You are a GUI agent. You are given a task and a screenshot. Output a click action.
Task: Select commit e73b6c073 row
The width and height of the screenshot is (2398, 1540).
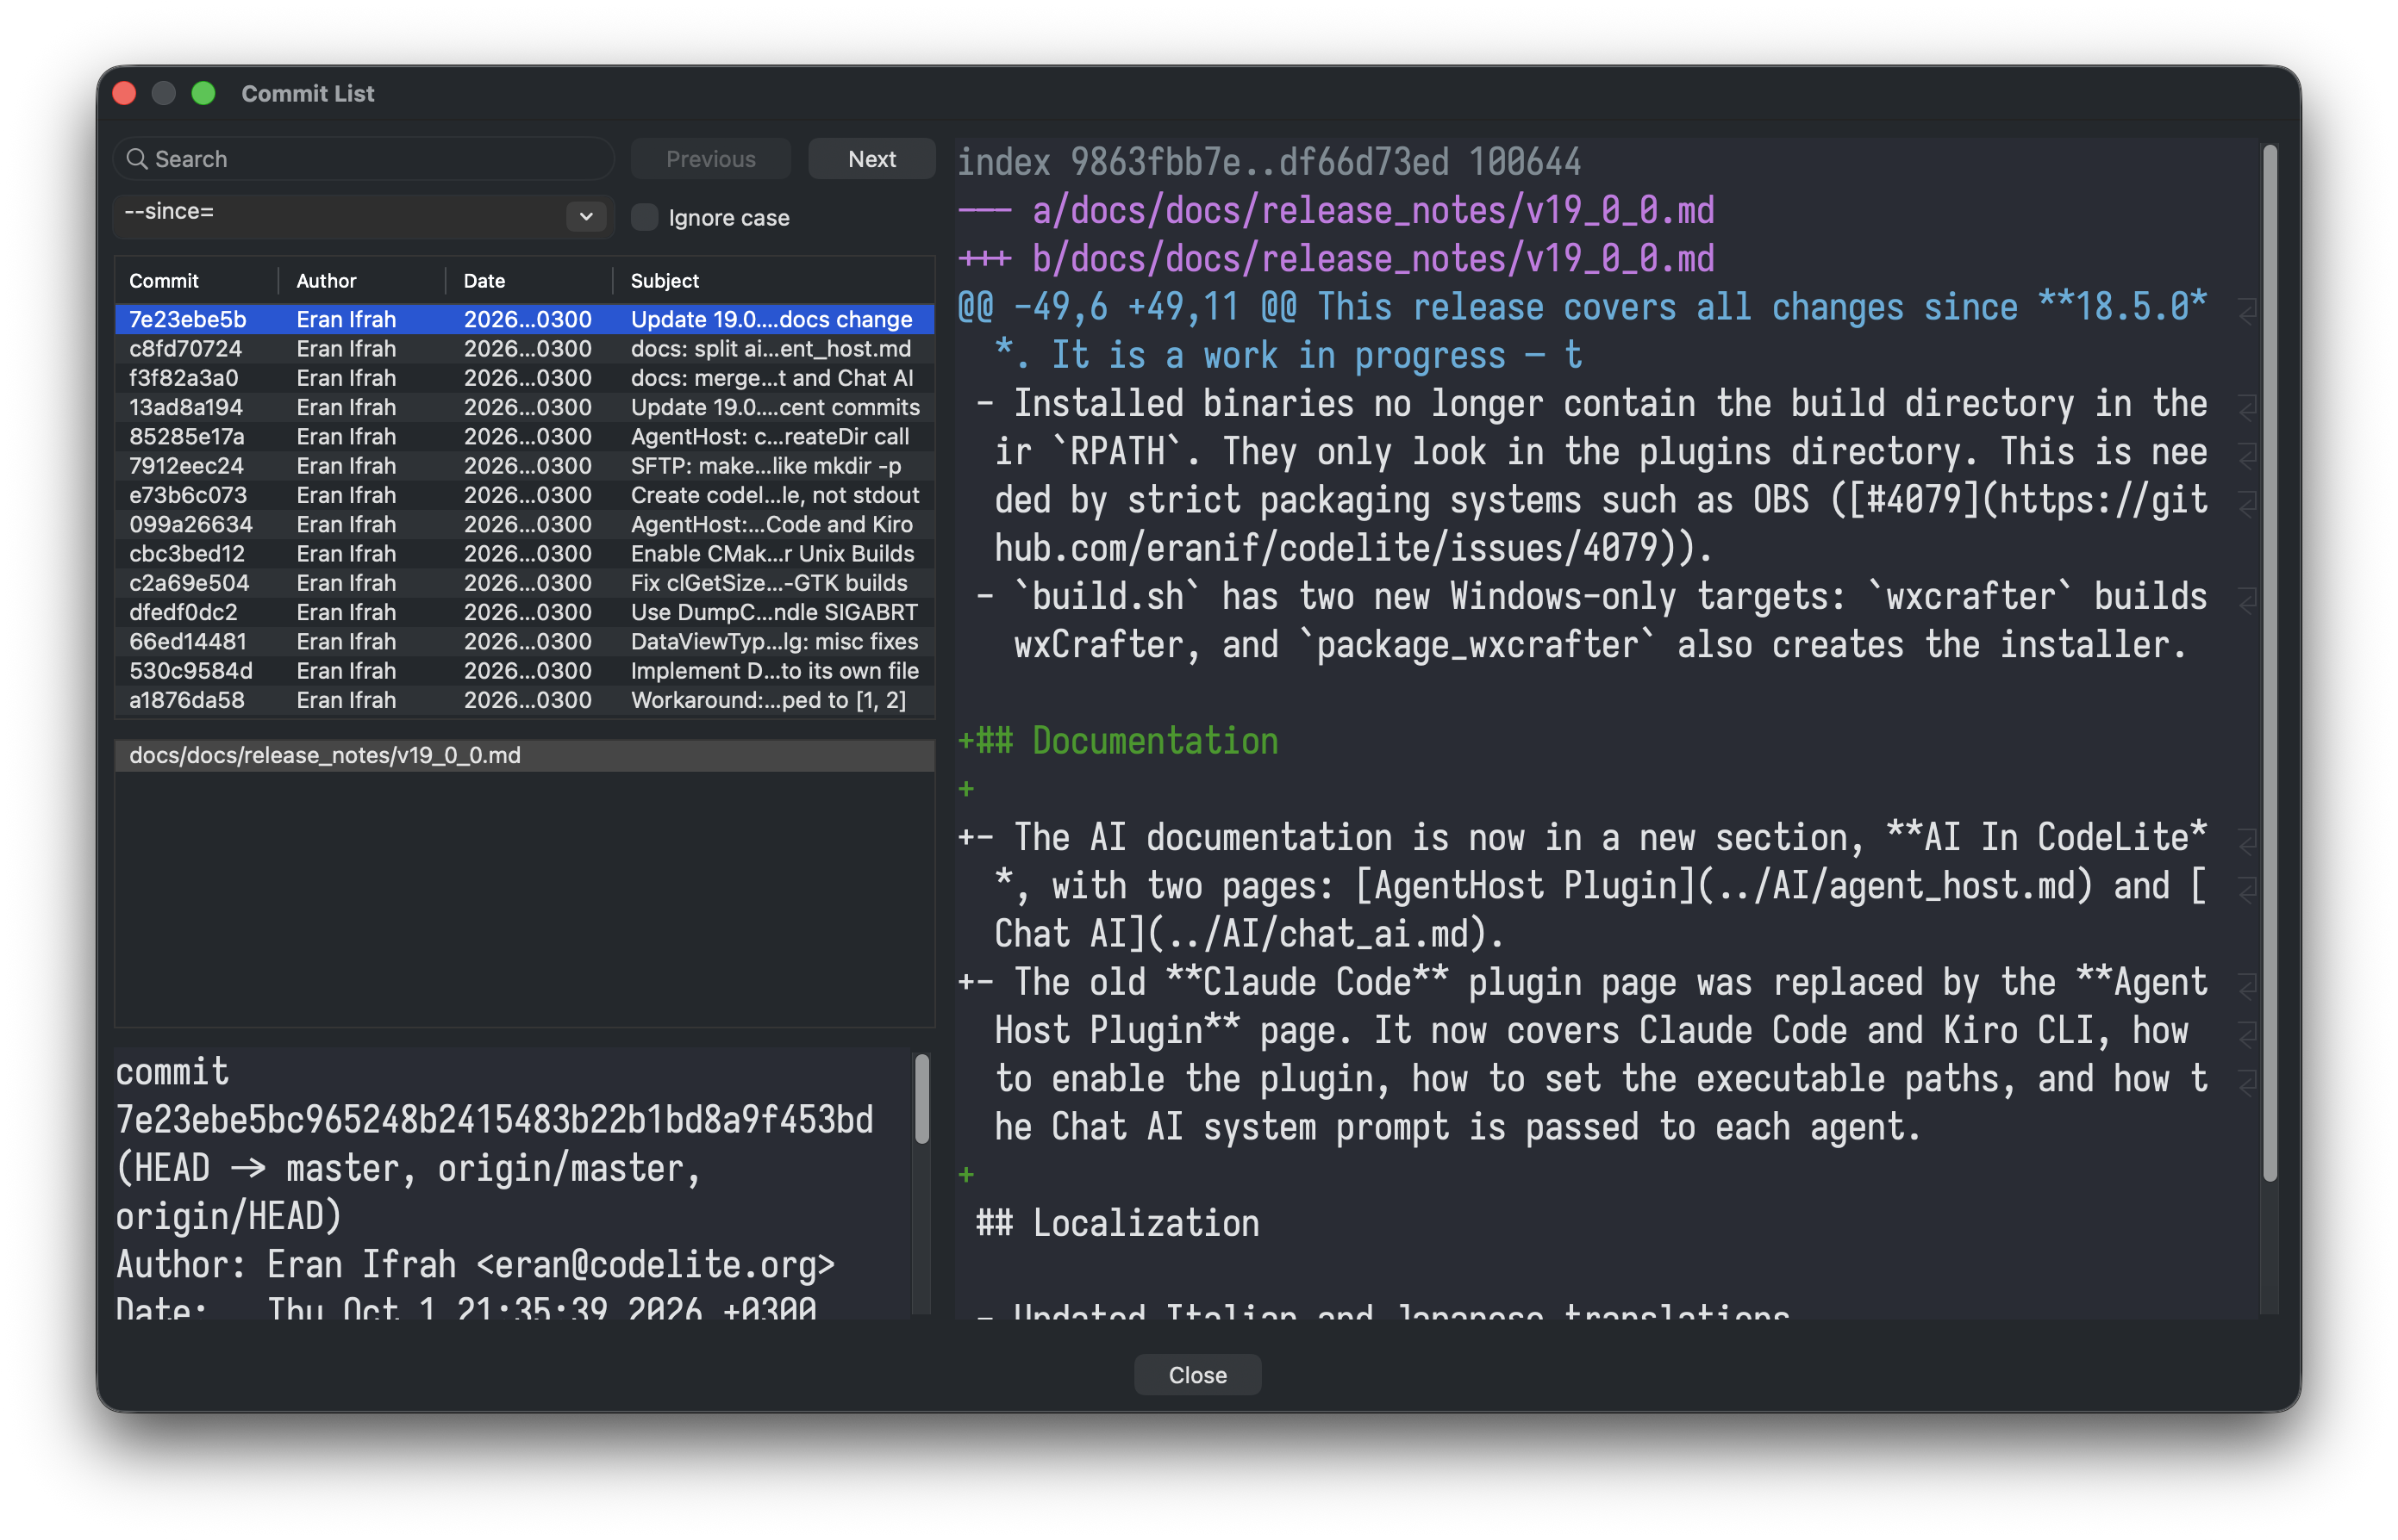[524, 495]
